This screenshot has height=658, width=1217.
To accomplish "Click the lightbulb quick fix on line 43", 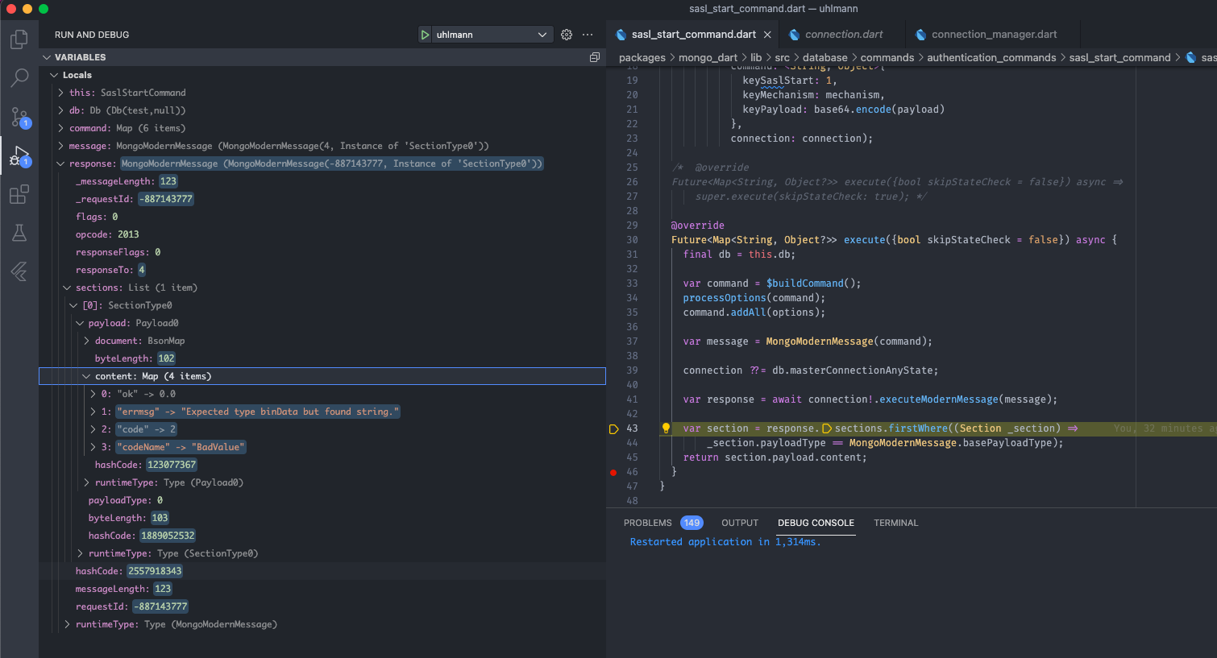I will point(666,428).
